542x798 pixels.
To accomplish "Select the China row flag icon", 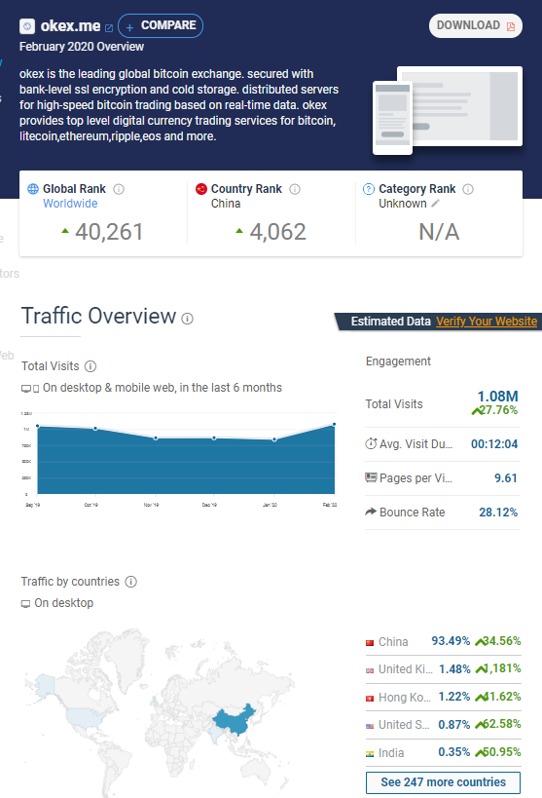I will click(370, 643).
